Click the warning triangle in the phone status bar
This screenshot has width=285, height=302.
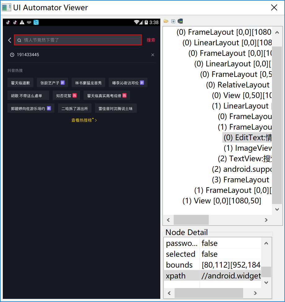(x=22, y=22)
